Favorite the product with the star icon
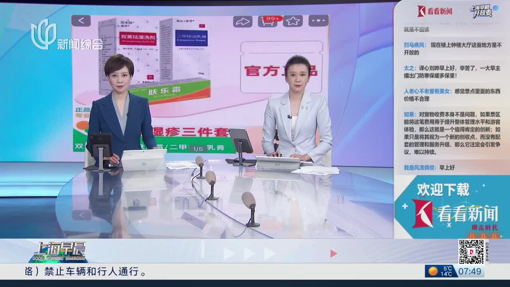510x287 pixels. (293, 22)
